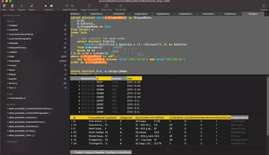The width and height of the screenshot is (269, 155).
Task: Expand the Customer table chevron
Action: (x=7, y=30)
